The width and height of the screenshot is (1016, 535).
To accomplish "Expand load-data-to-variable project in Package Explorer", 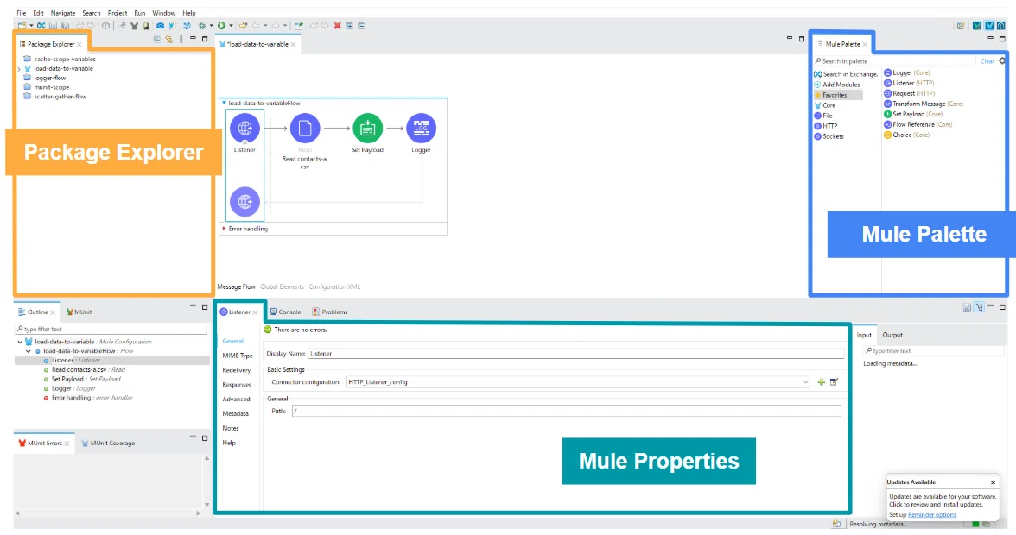I will [19, 68].
